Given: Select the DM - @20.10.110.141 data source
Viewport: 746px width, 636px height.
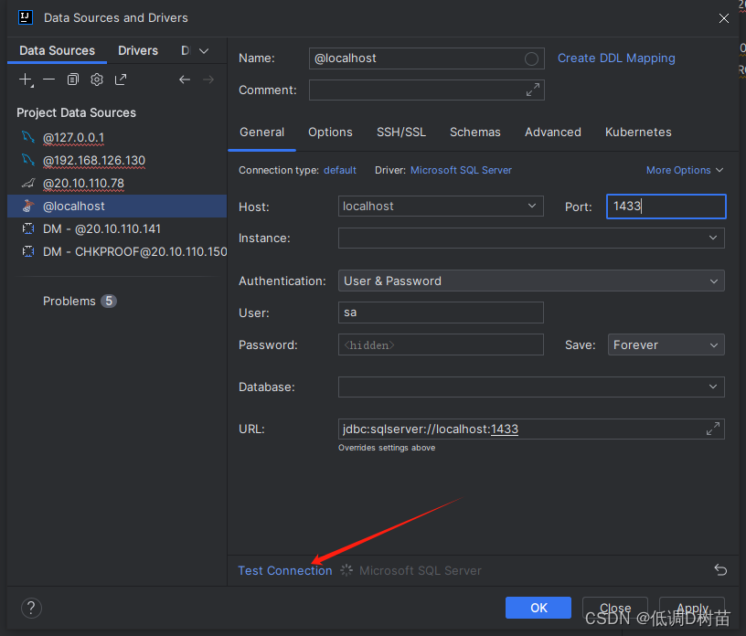Looking at the screenshot, I should click(117, 228).
